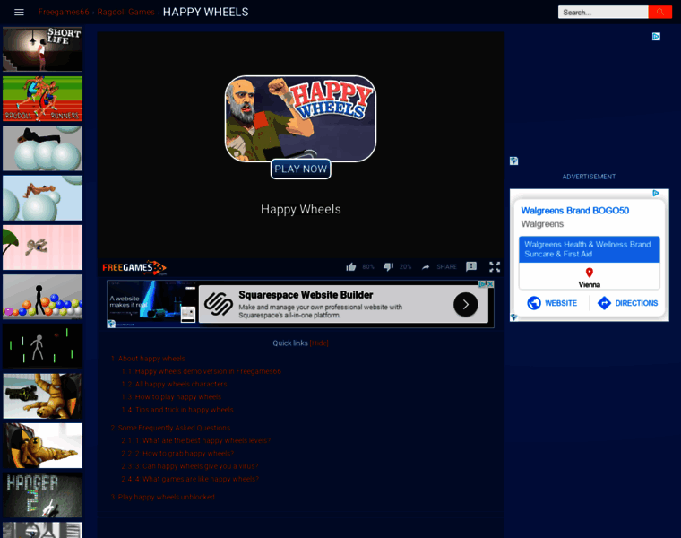Image resolution: width=681 pixels, height=538 pixels.
Task: Click the report feedback icon
Action: 471,266
